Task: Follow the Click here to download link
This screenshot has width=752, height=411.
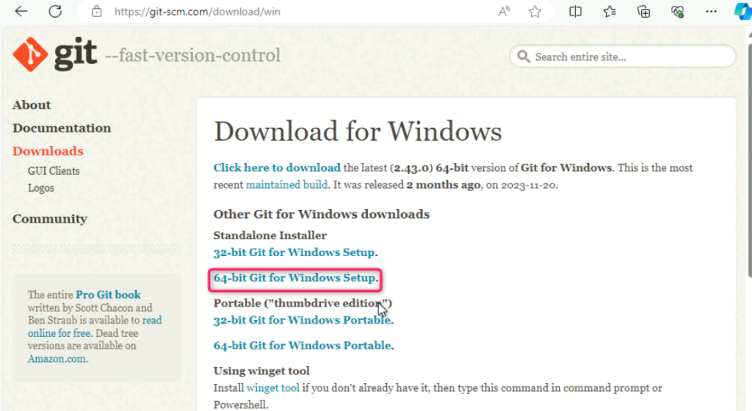Action: click(277, 167)
